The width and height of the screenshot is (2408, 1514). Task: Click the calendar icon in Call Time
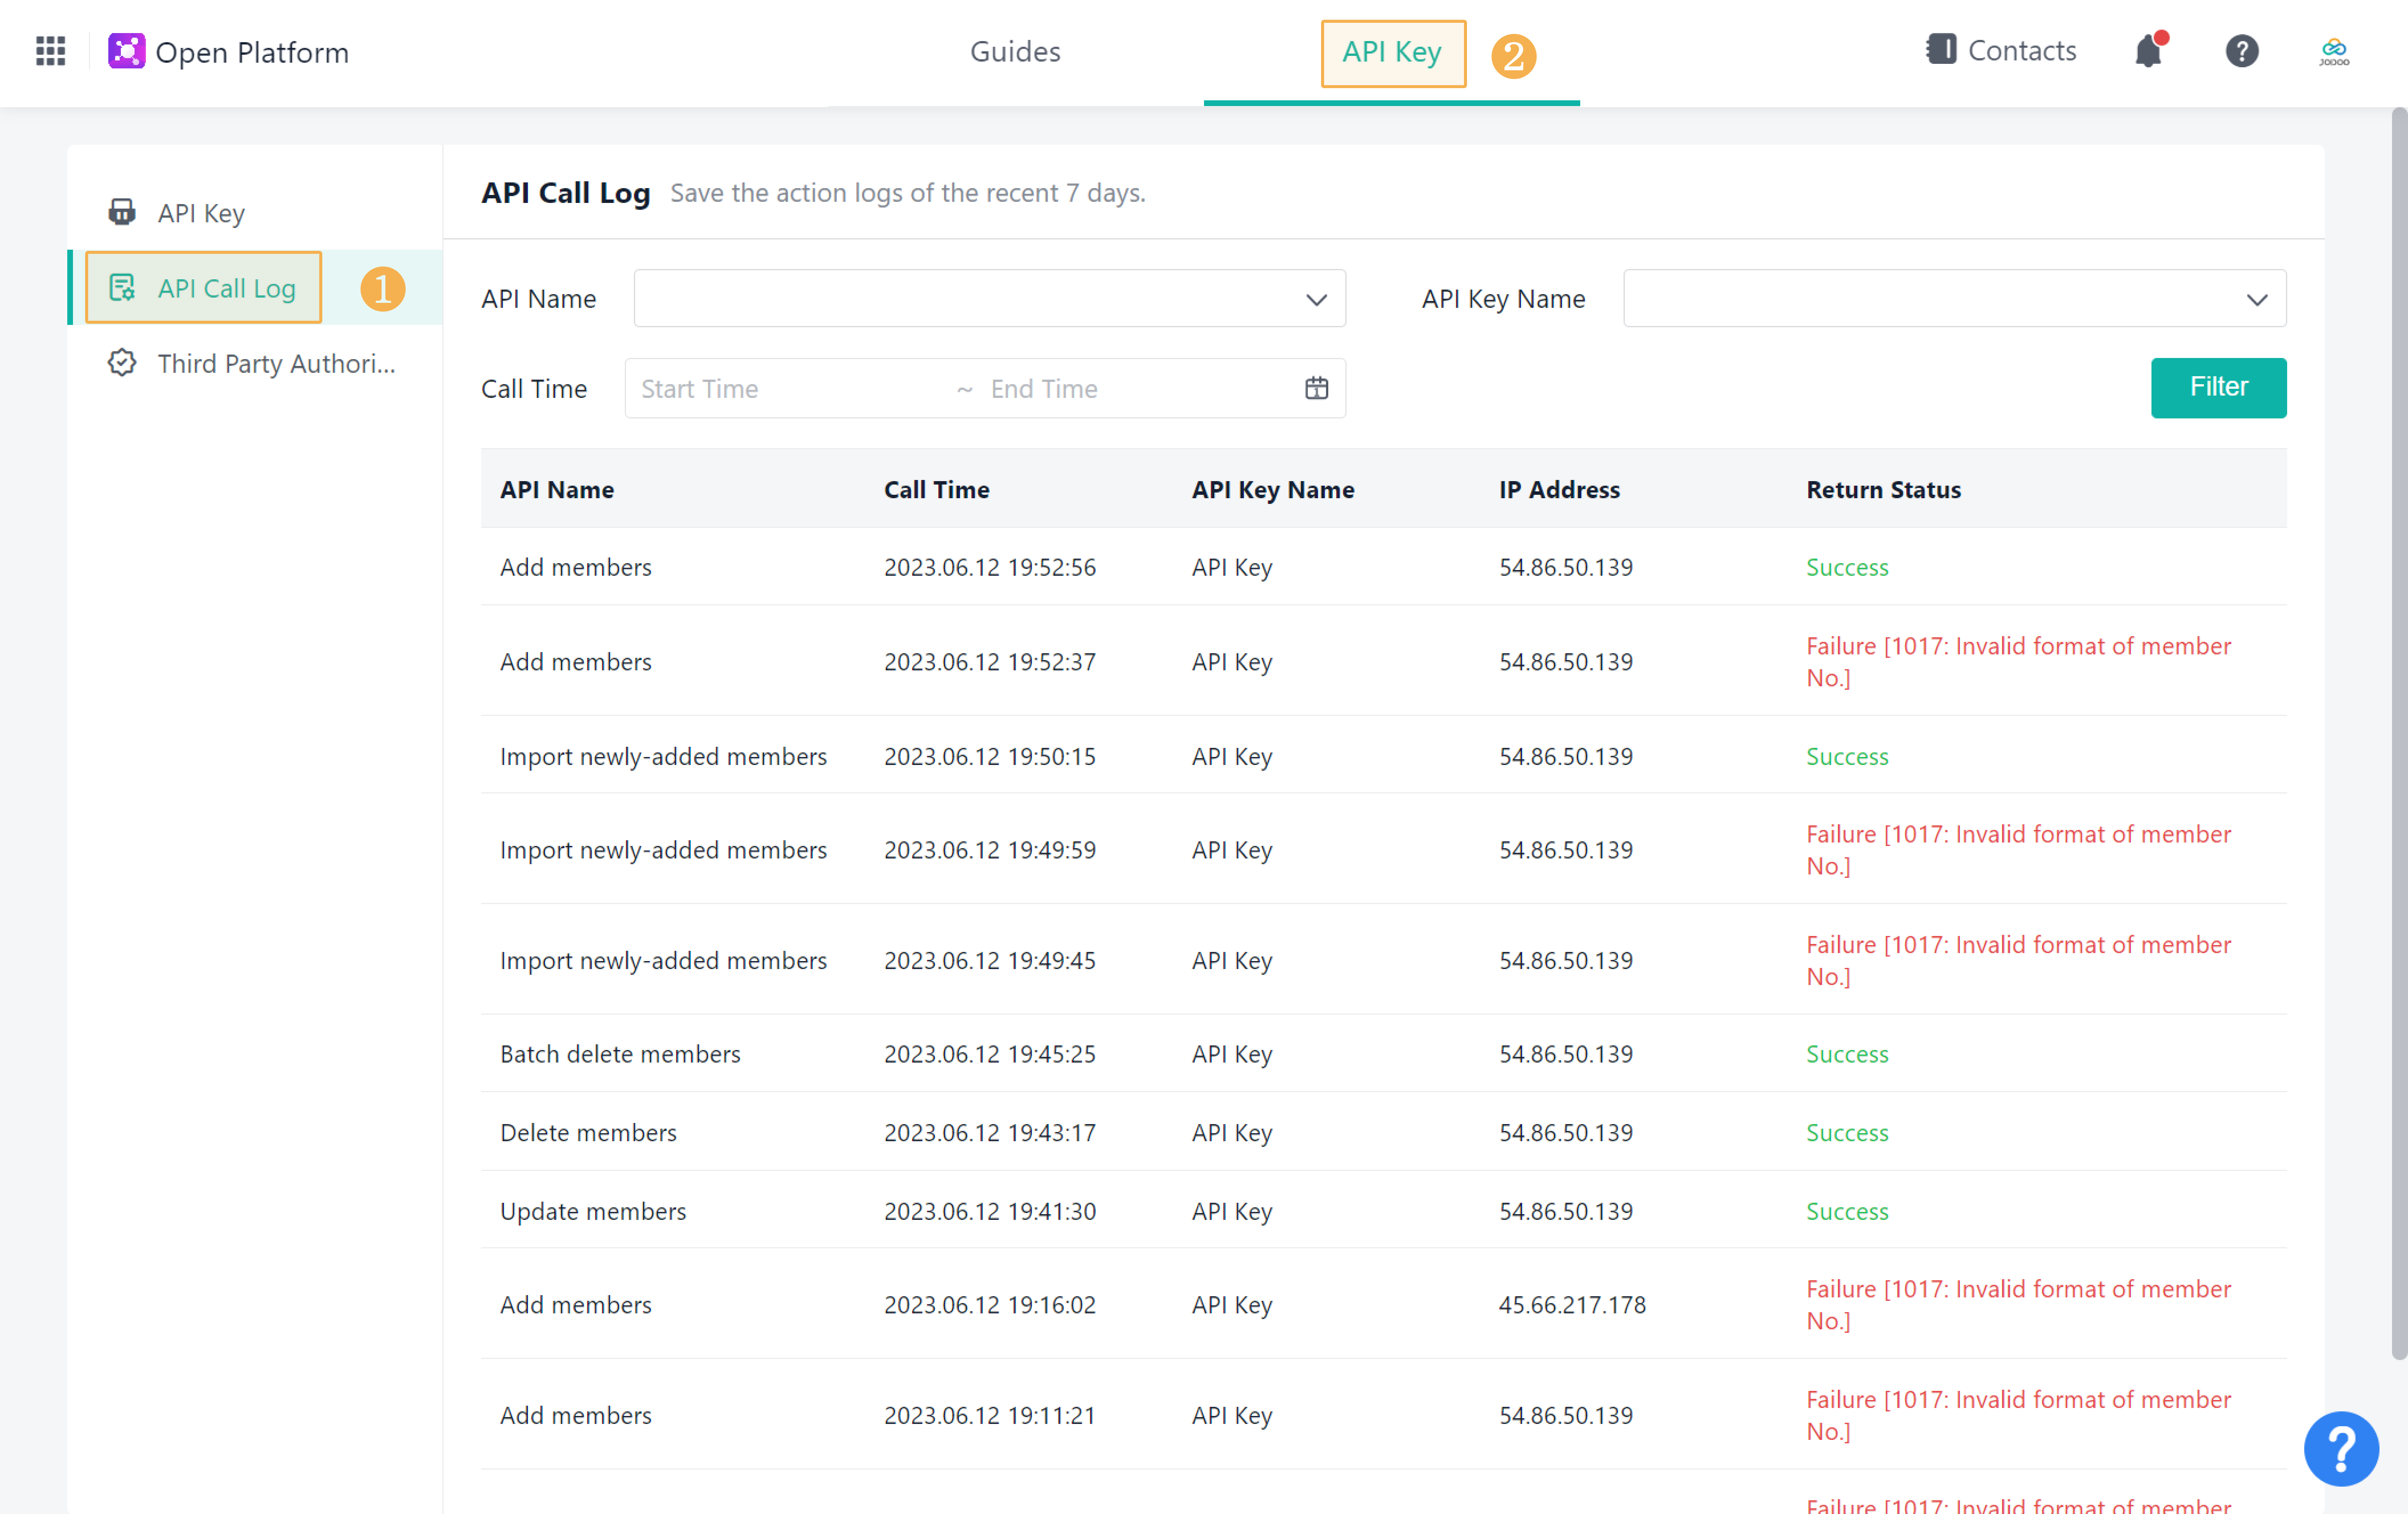(x=1316, y=388)
